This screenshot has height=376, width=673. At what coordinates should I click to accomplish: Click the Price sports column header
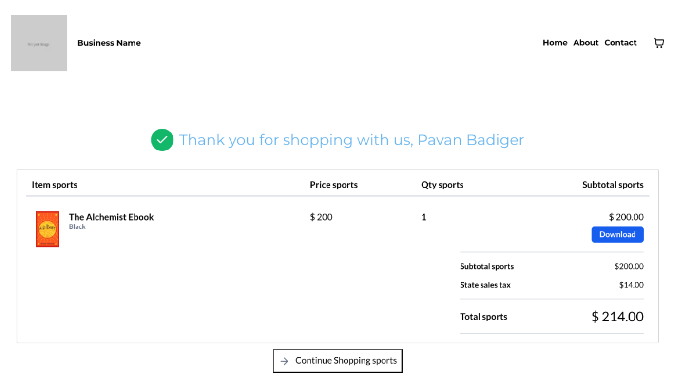tap(334, 185)
